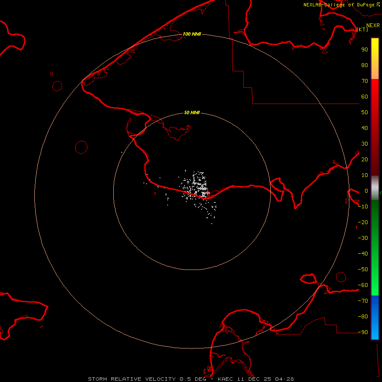Click the -50 value on velocity scale
This screenshot has width=382, height=382.
coord(363,270)
